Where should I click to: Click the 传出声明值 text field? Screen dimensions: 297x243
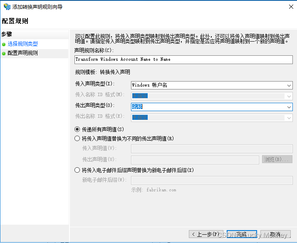pos(195,160)
